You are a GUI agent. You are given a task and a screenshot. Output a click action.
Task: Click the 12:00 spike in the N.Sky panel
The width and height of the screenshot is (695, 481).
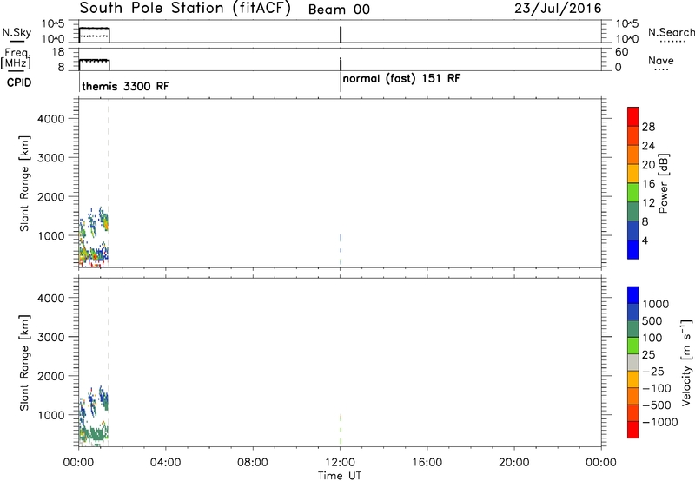[x=341, y=35]
